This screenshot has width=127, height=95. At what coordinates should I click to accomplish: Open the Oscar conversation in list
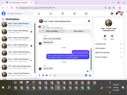click(17, 60)
